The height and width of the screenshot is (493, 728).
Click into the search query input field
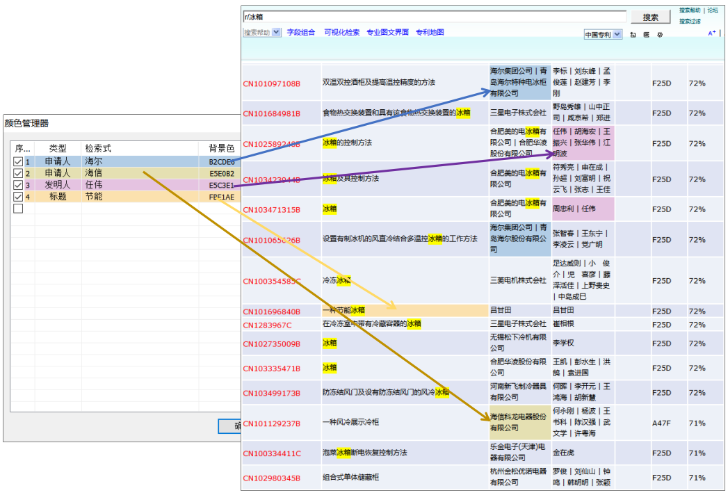[x=435, y=17]
